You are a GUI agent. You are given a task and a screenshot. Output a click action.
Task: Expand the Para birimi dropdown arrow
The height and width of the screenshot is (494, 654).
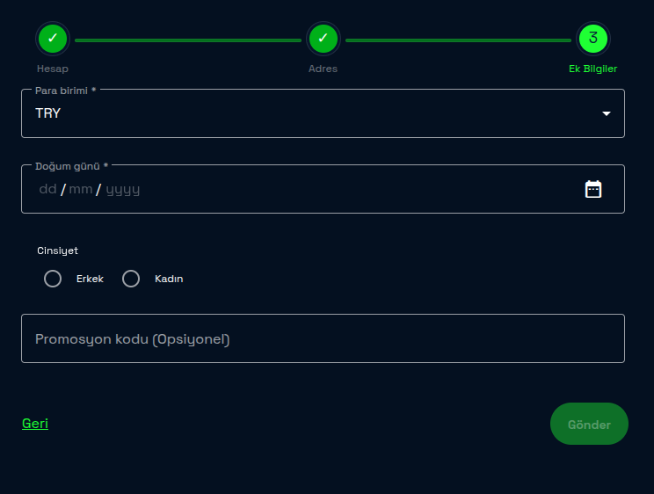pos(606,113)
